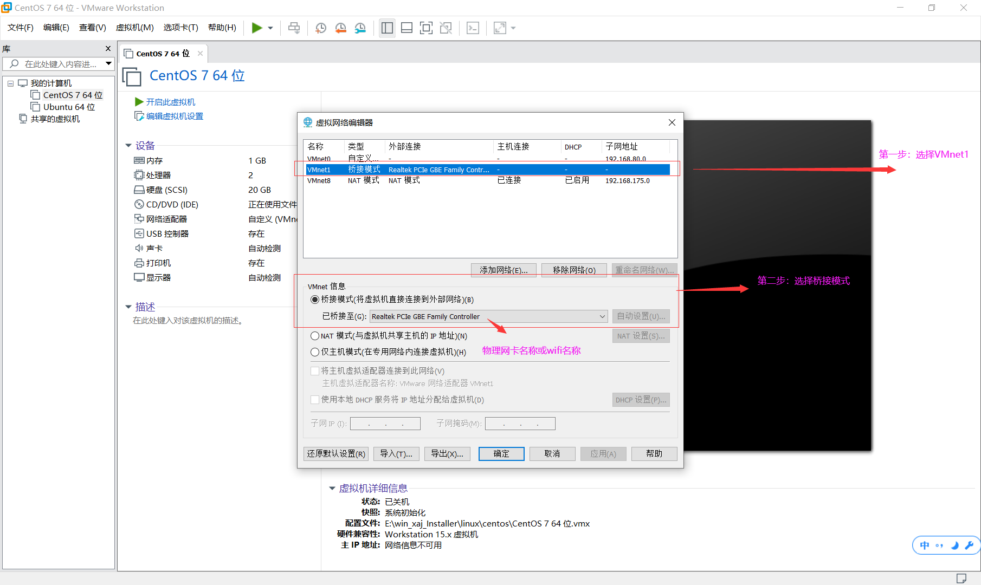The height and width of the screenshot is (585, 981).
Task: Open the stretch display dropdown arrow
Action: pyautogui.click(x=513, y=28)
